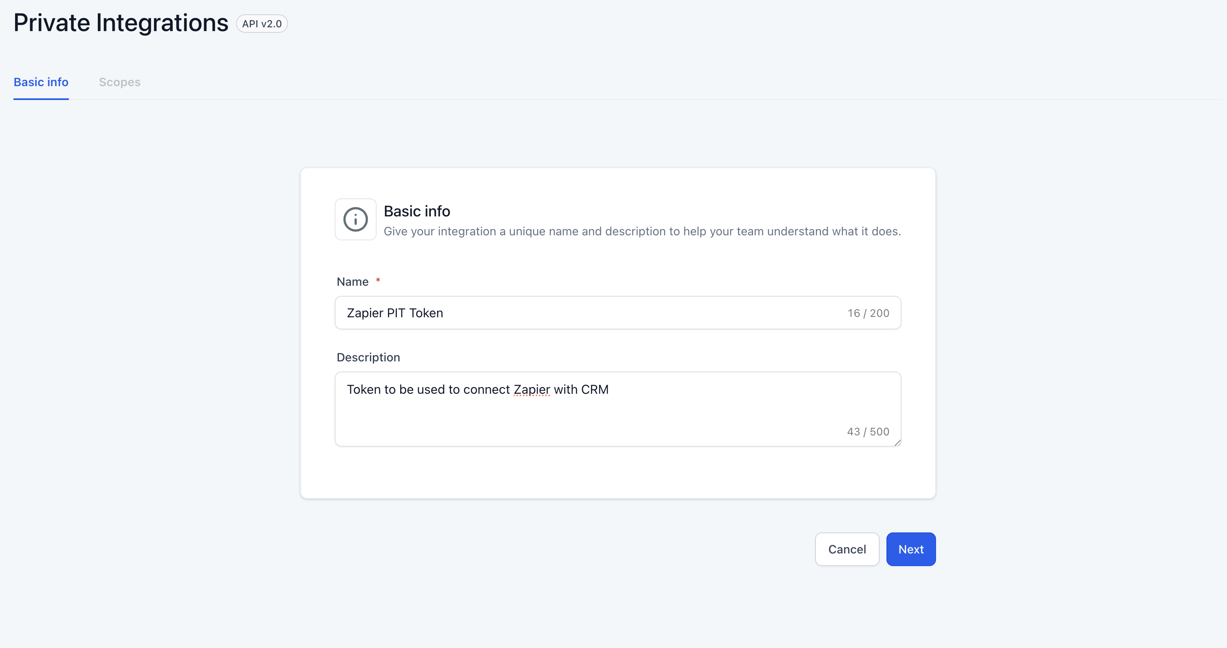This screenshot has height=648, width=1227.
Task: Select the Basic info tab
Action: [x=41, y=82]
